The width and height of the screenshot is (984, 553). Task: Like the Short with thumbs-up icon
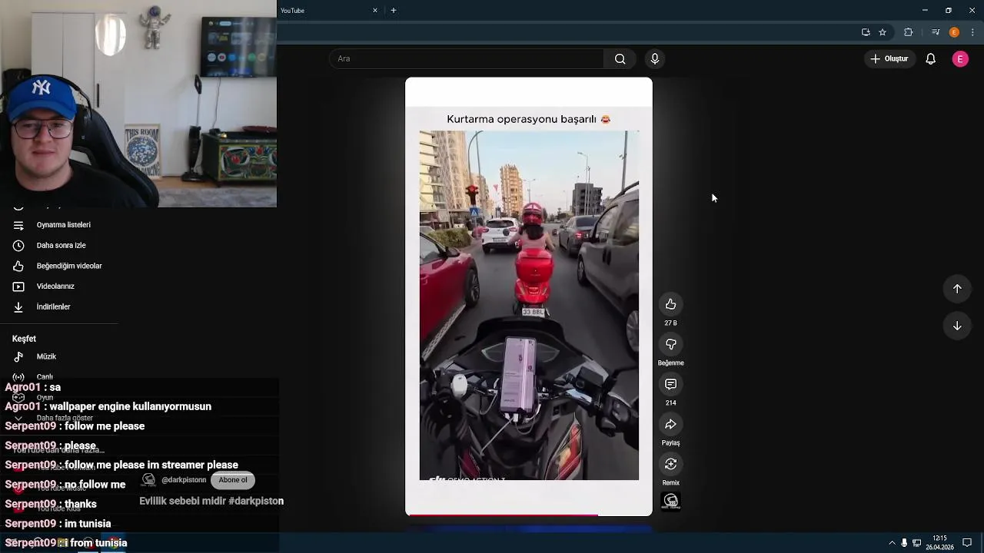[x=670, y=304]
